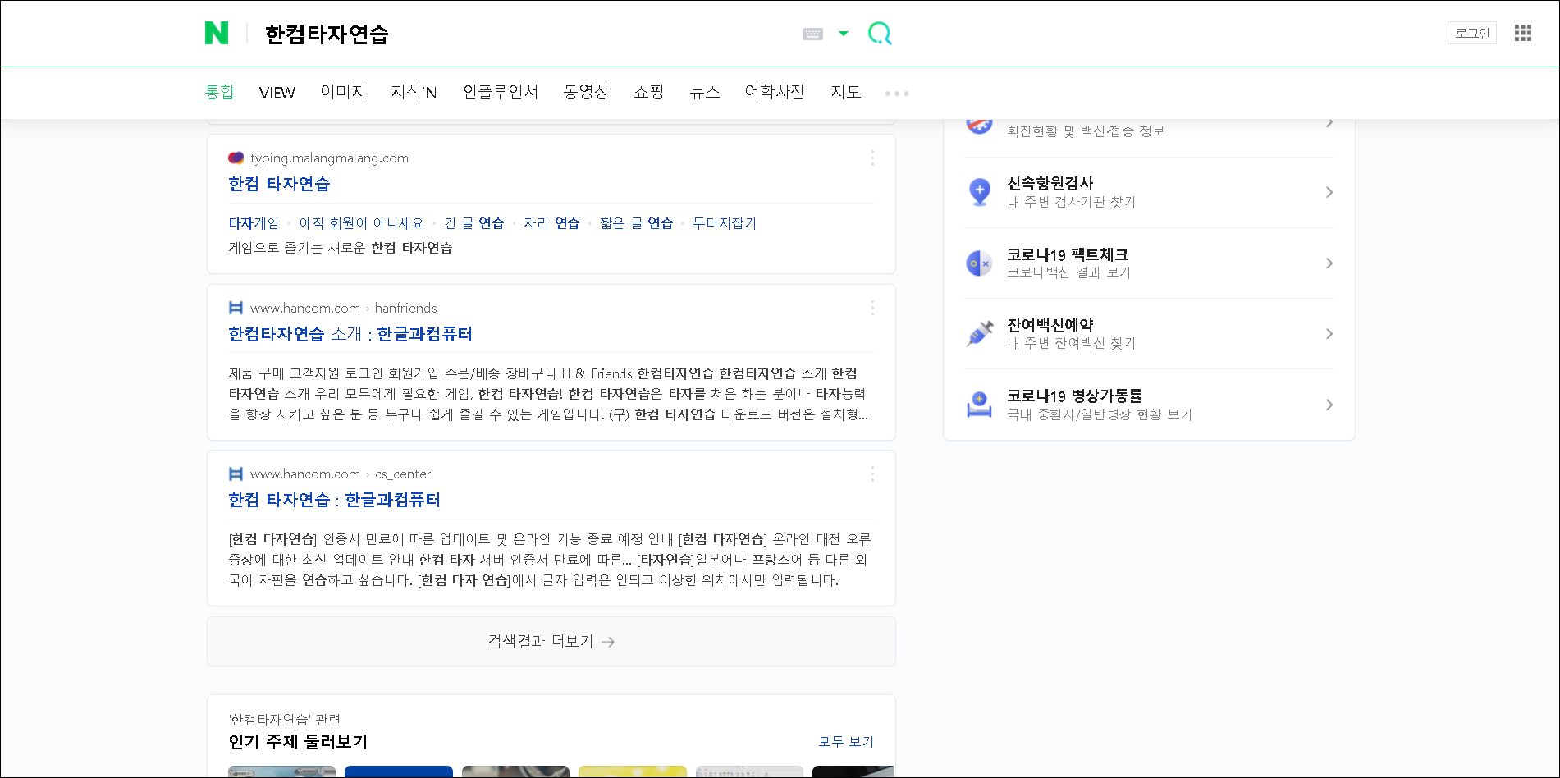Open www.hancom.com hanfriends URL link

pyautogui.click(x=343, y=308)
